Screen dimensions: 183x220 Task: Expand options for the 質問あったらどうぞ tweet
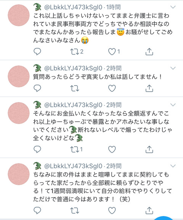[x=173, y=68]
